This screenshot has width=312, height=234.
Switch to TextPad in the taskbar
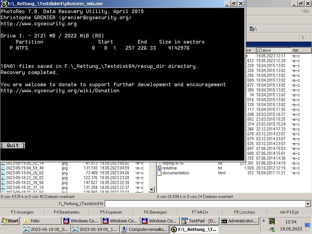pos(199,221)
